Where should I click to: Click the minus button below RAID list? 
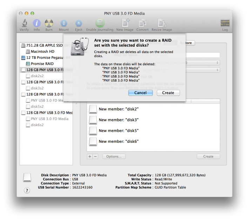tap(95, 156)
